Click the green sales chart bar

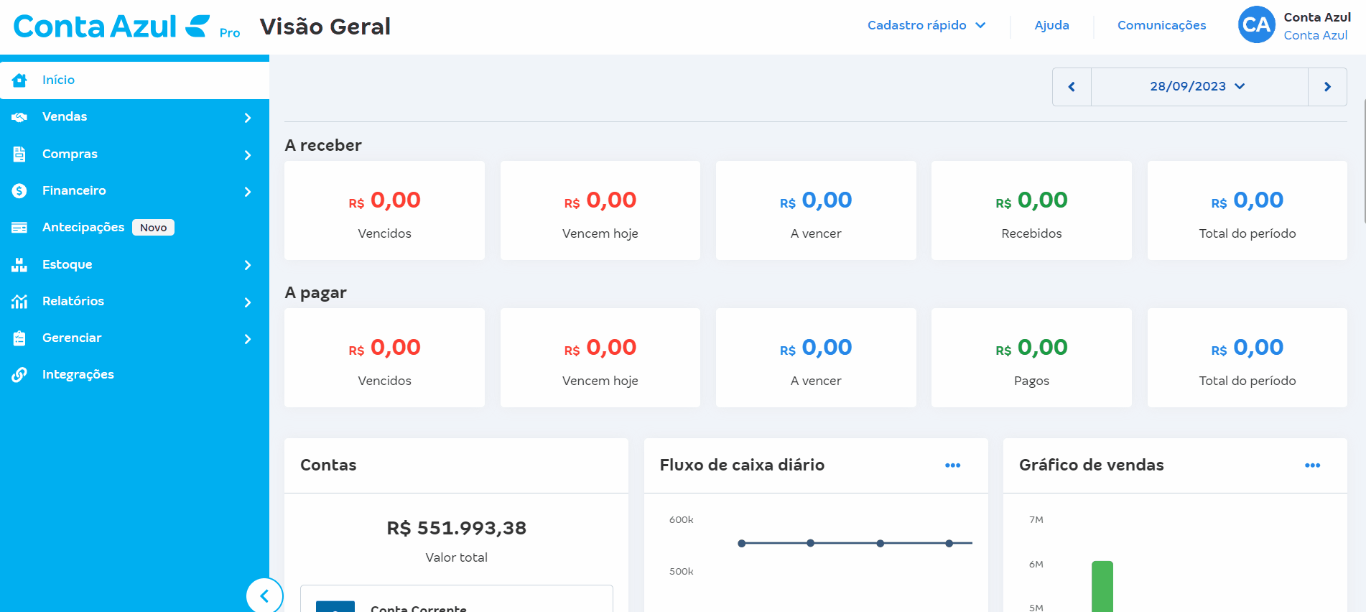coord(1102,586)
